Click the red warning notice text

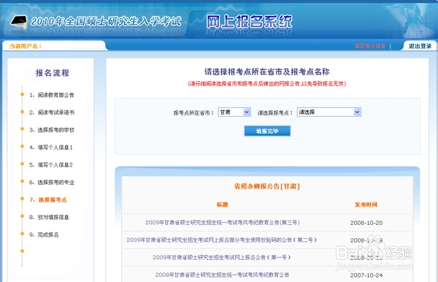click(266, 83)
